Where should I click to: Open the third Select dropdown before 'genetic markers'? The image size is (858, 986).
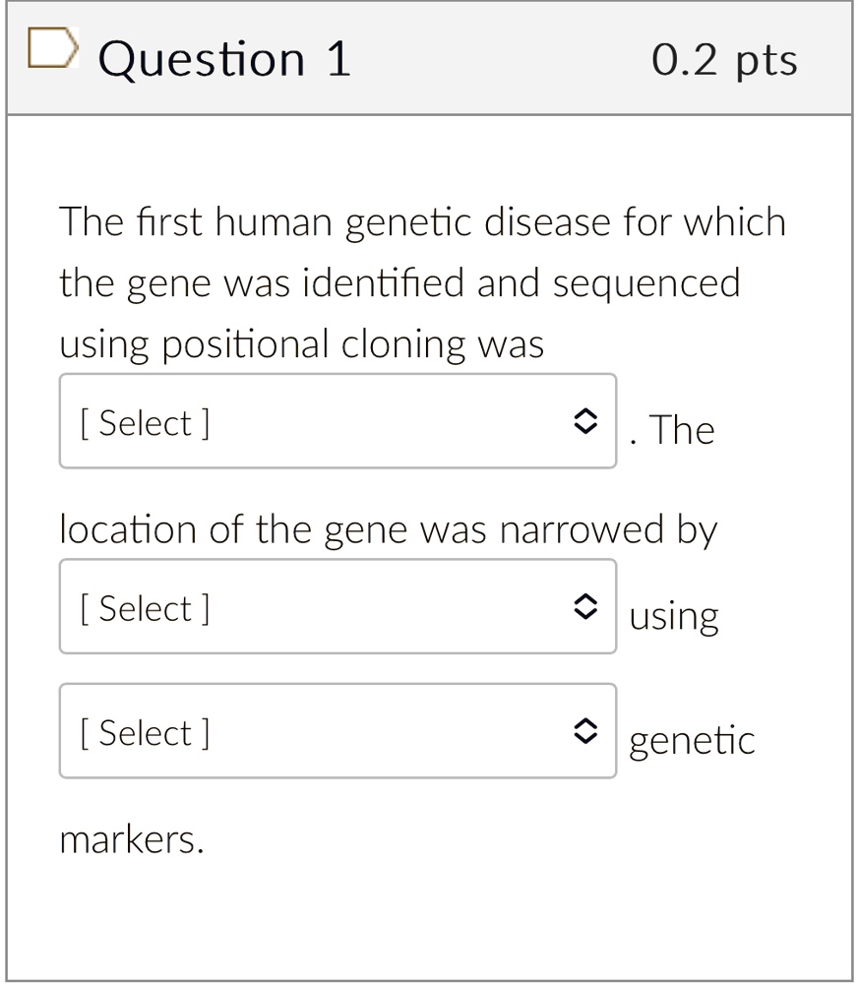[x=338, y=732]
